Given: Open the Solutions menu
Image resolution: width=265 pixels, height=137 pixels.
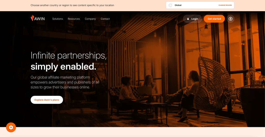Looking at the screenshot, I should 57,19.
